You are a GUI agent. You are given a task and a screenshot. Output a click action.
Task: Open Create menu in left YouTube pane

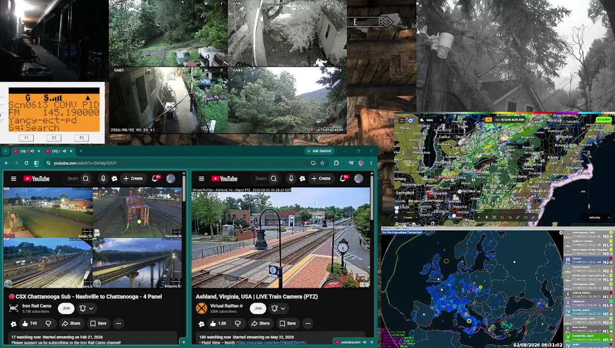click(x=132, y=179)
